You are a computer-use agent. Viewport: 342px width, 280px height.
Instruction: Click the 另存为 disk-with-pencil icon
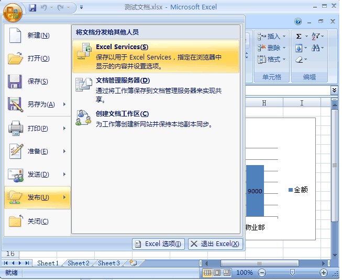(15, 104)
